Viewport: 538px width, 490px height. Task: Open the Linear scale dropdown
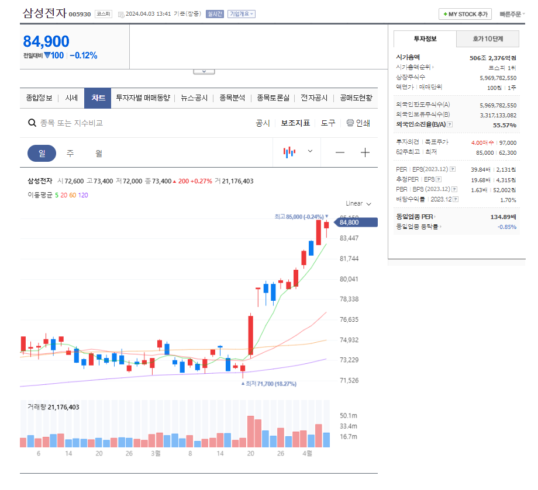tap(358, 204)
